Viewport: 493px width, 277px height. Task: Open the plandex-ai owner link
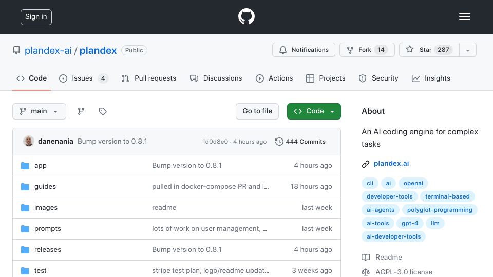[48, 50]
